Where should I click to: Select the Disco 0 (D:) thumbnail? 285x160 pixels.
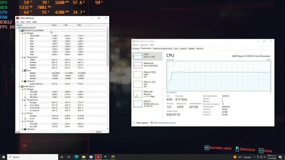138,74
